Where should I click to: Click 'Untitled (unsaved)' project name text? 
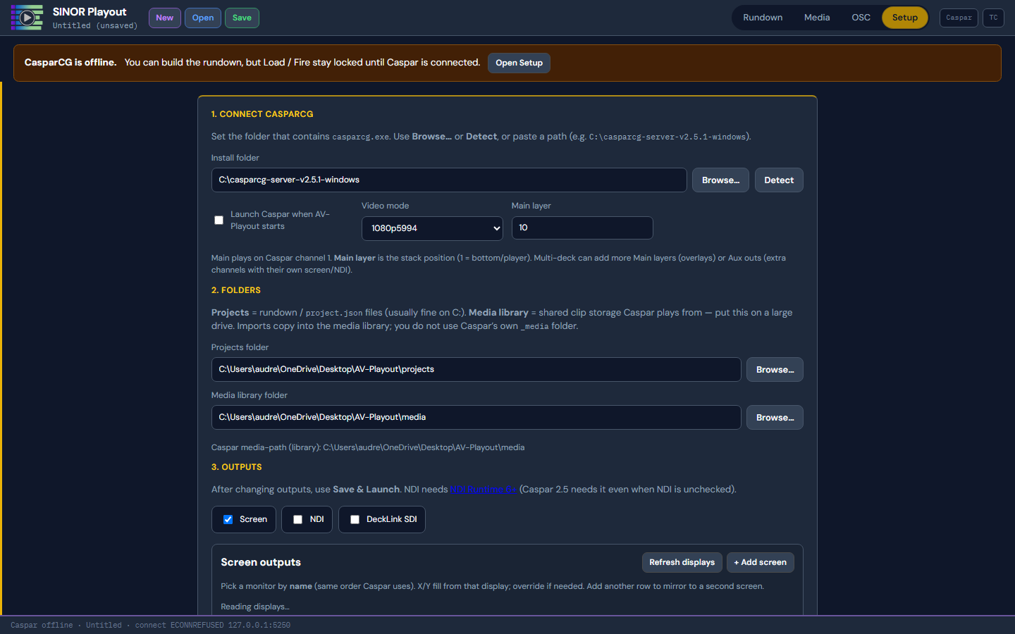pos(95,25)
